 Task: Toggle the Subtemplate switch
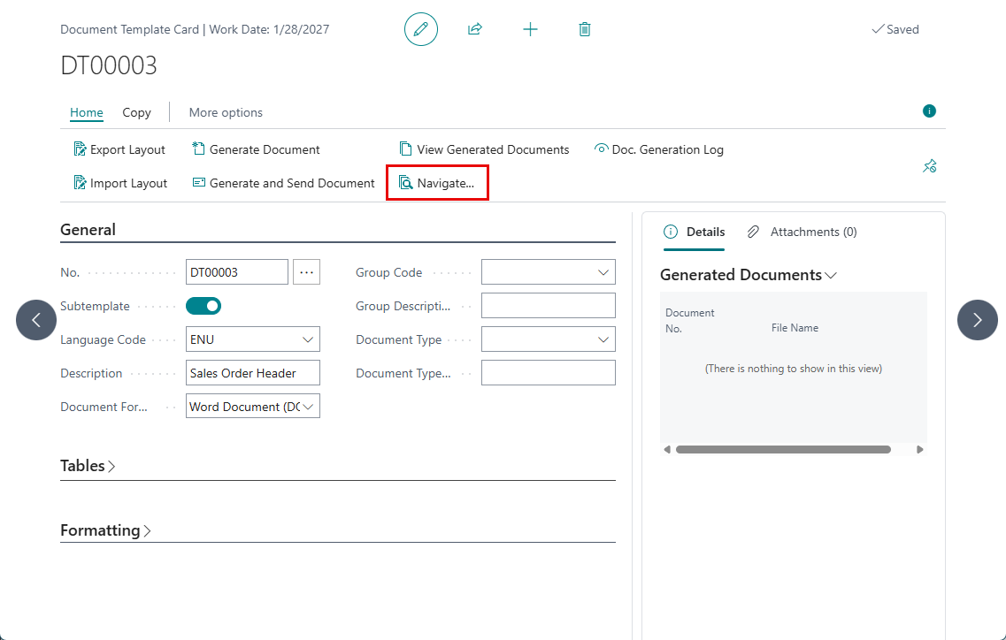pyautogui.click(x=204, y=306)
